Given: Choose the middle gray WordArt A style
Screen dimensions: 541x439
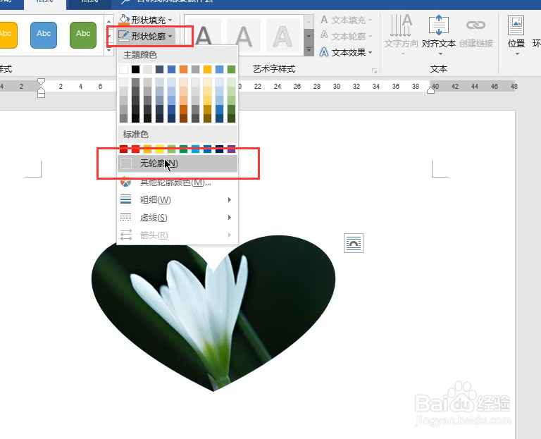Looking at the screenshot, I should pos(244,35).
